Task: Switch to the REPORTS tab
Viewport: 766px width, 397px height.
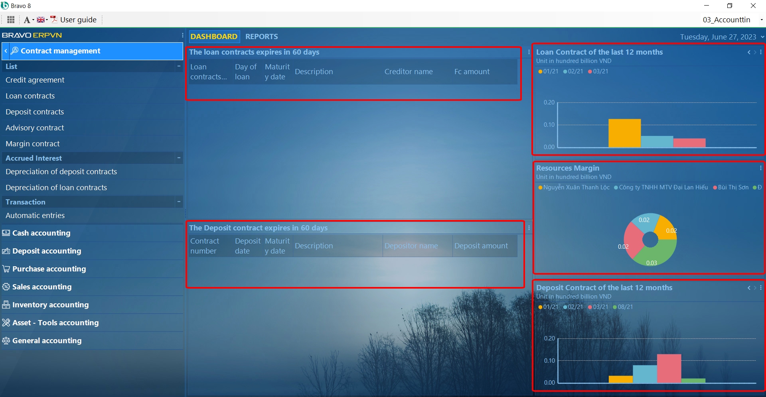Action: (x=261, y=37)
